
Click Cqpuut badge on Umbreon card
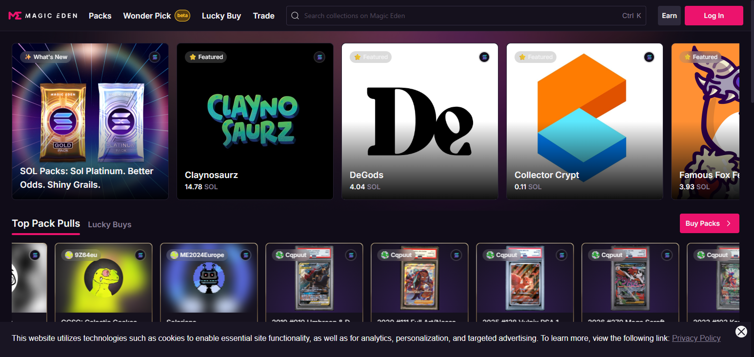(291, 255)
